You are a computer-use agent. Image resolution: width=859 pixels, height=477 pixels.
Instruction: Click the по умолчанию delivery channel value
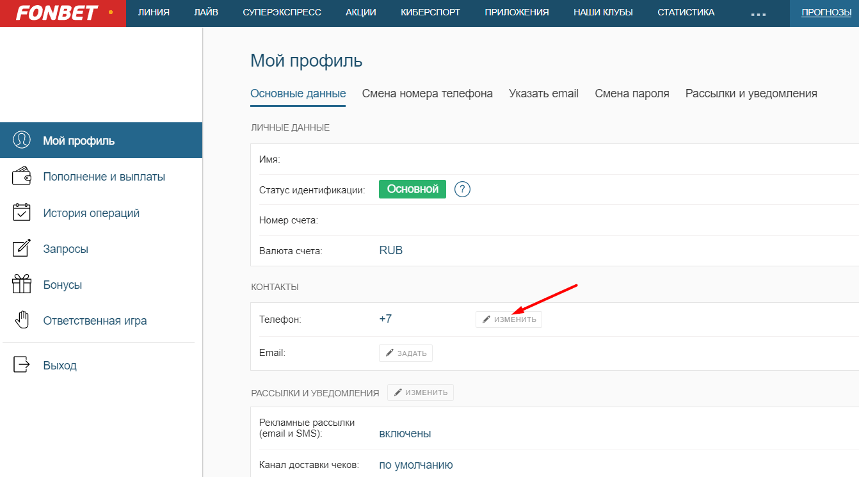(x=416, y=465)
